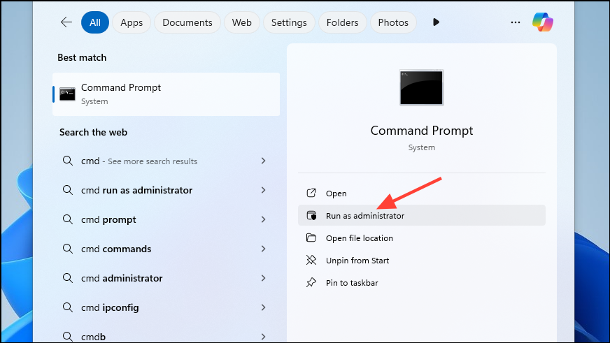Click the search icon next to cmd run as administrator

pos(68,190)
